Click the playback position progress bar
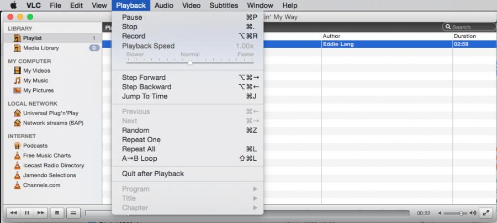Viewport: 497px width, 223px height. click(247, 214)
